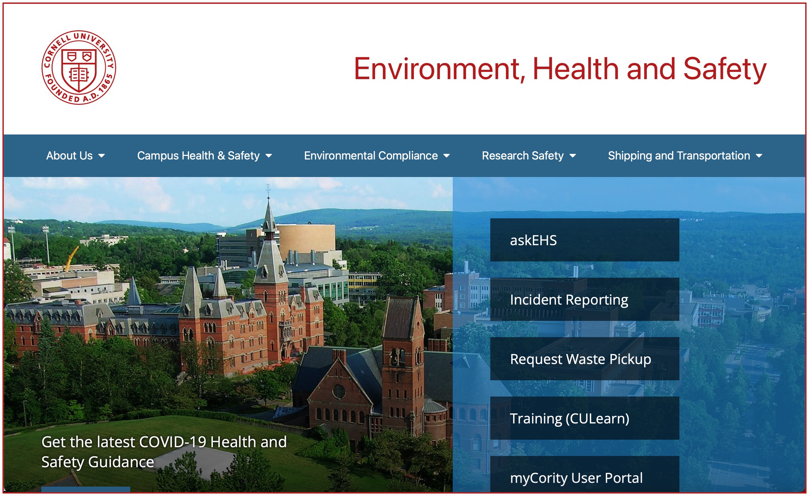
Task: Open the About Us menu
Action: (69, 155)
